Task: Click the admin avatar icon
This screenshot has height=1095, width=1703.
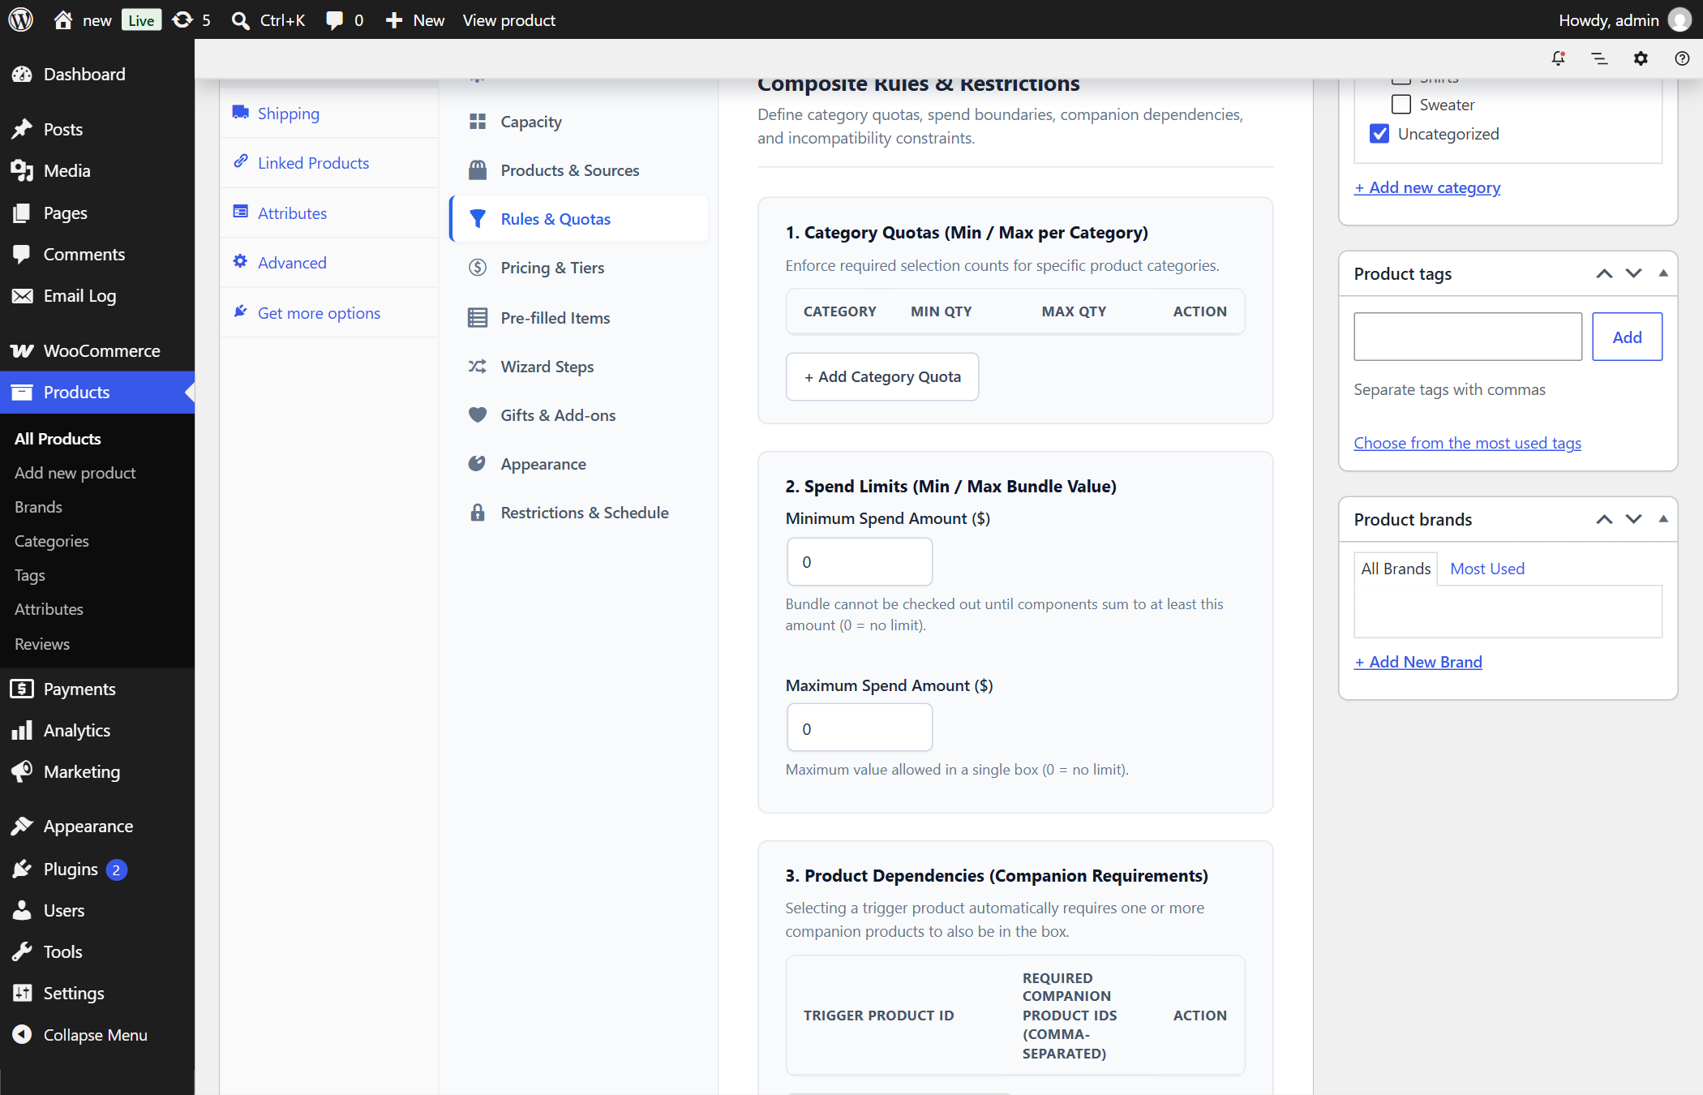Action: (x=1679, y=19)
